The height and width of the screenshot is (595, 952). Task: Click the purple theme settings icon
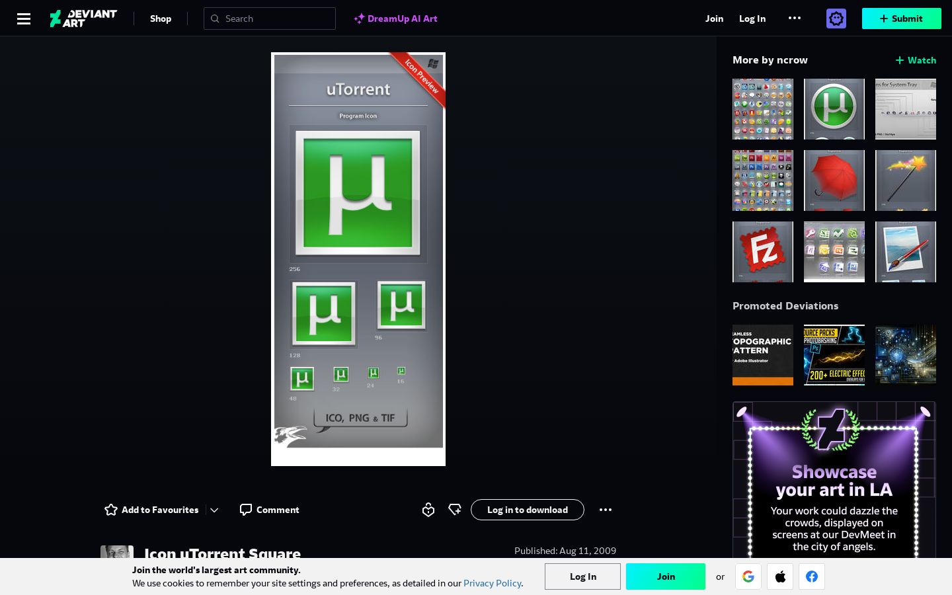click(x=836, y=19)
